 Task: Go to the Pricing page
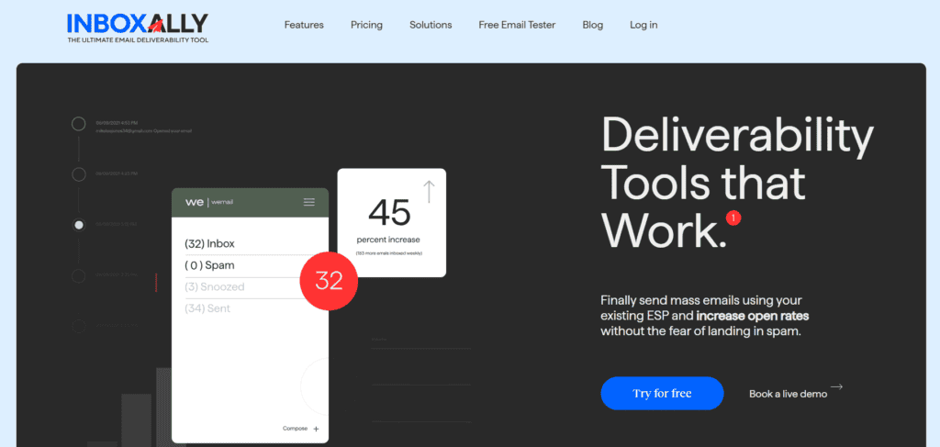[366, 25]
